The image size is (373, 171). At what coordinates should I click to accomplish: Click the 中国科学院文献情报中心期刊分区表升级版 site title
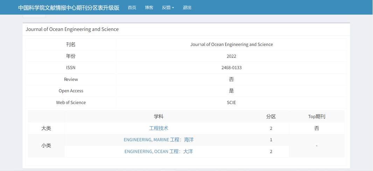(69, 7)
